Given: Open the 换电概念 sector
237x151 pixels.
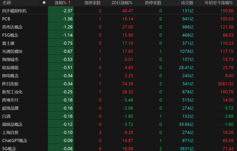Looking at the screenshot, I should coord(10,75).
